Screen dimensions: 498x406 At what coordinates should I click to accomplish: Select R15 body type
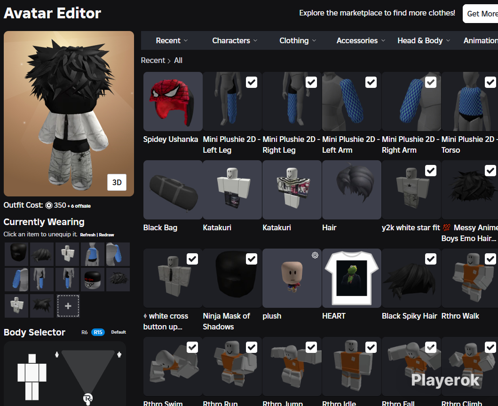pyautogui.click(x=98, y=332)
